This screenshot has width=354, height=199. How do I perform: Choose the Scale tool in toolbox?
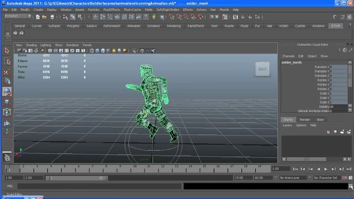[x=7, y=102]
